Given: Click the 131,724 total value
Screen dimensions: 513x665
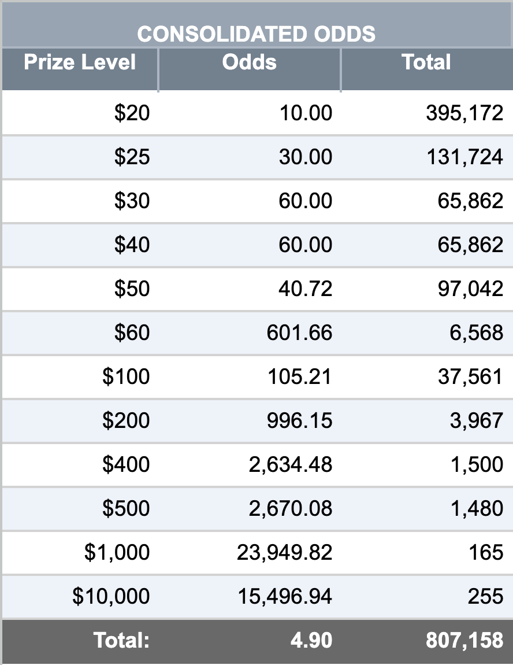Looking at the screenshot, I should (x=464, y=157).
